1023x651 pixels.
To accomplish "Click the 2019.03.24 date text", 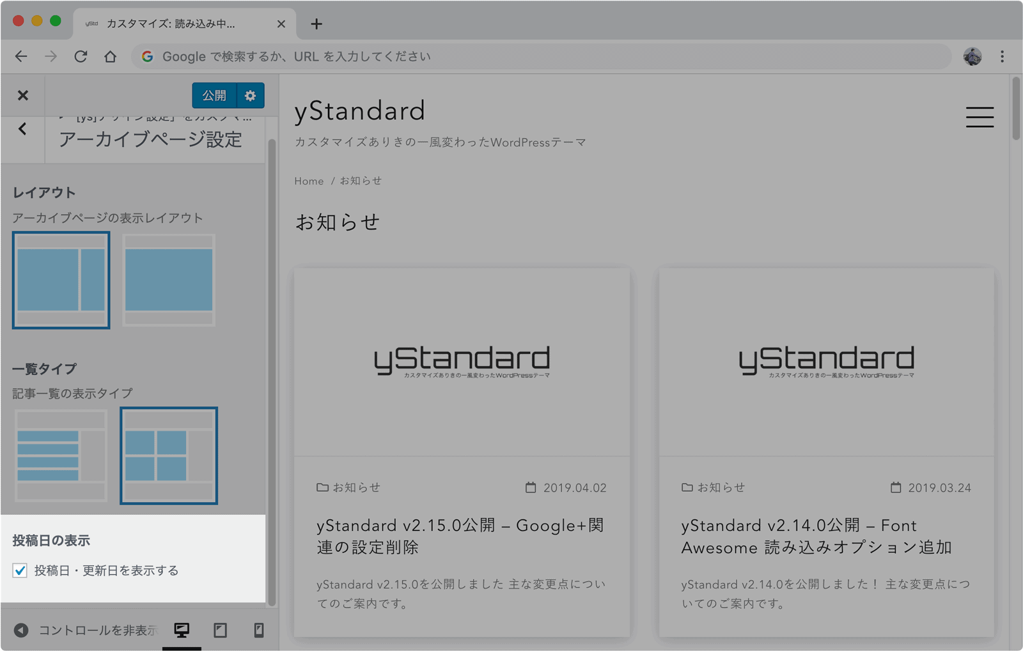I will pyautogui.click(x=939, y=488).
